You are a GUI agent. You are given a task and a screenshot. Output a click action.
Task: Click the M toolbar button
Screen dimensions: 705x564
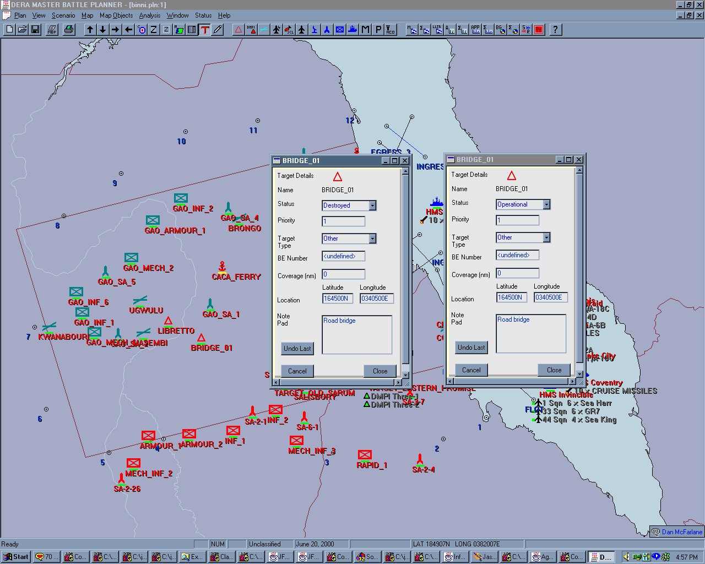(x=365, y=30)
